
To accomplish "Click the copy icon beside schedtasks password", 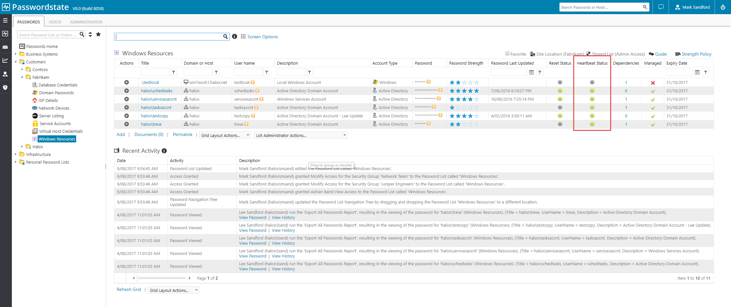I will click(440, 90).
